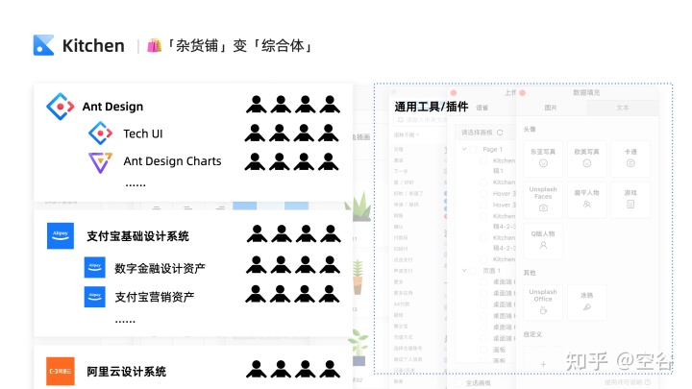Select the 游戏 avatar card
Image resolution: width=692 pixels, height=389 pixels.
click(x=630, y=200)
